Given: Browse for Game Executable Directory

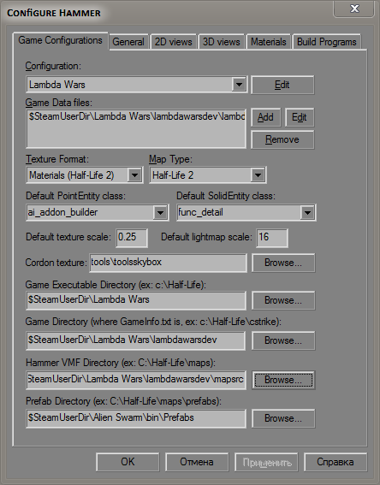Looking at the screenshot, I should click(x=283, y=300).
